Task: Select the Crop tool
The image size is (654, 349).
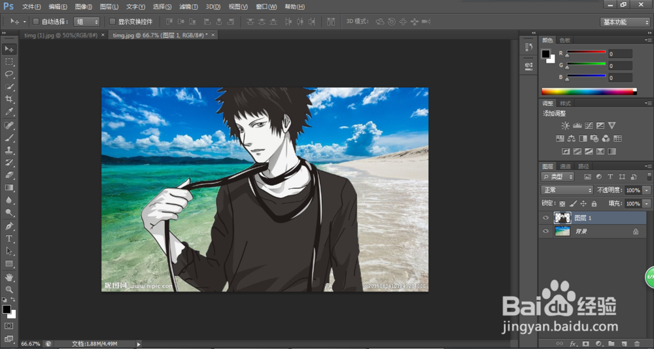Action: click(9, 99)
